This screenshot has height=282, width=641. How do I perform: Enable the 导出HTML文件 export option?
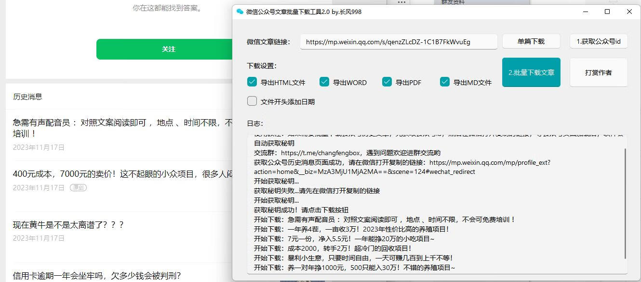[x=252, y=82]
